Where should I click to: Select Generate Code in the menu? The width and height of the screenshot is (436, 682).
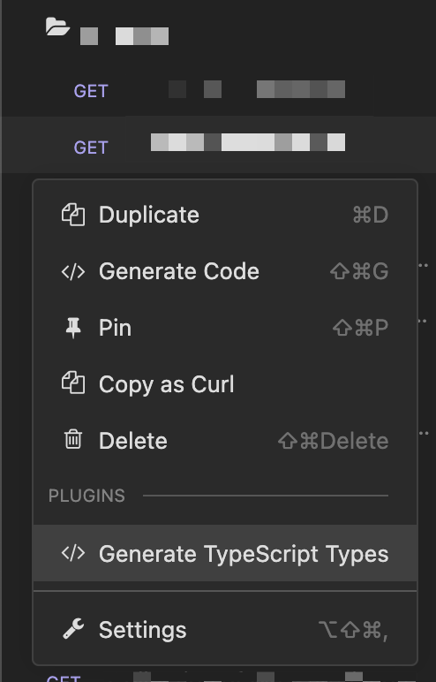[x=225, y=271]
